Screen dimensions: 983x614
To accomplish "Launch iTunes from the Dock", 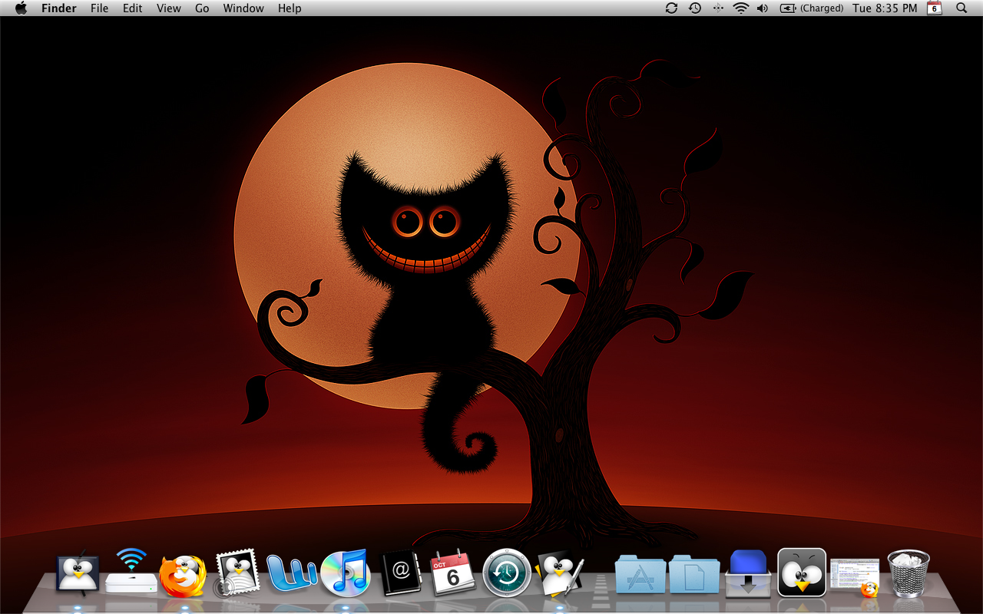I will [345, 573].
